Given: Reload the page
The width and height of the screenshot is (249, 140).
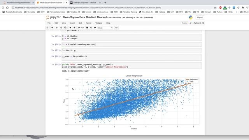Looking at the screenshot, I should pos(3,7).
